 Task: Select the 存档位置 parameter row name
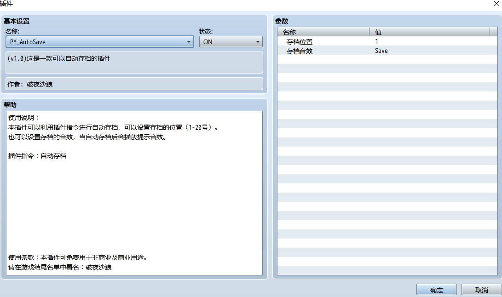pyautogui.click(x=300, y=42)
